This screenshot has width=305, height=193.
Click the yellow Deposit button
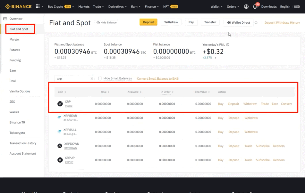click(148, 22)
